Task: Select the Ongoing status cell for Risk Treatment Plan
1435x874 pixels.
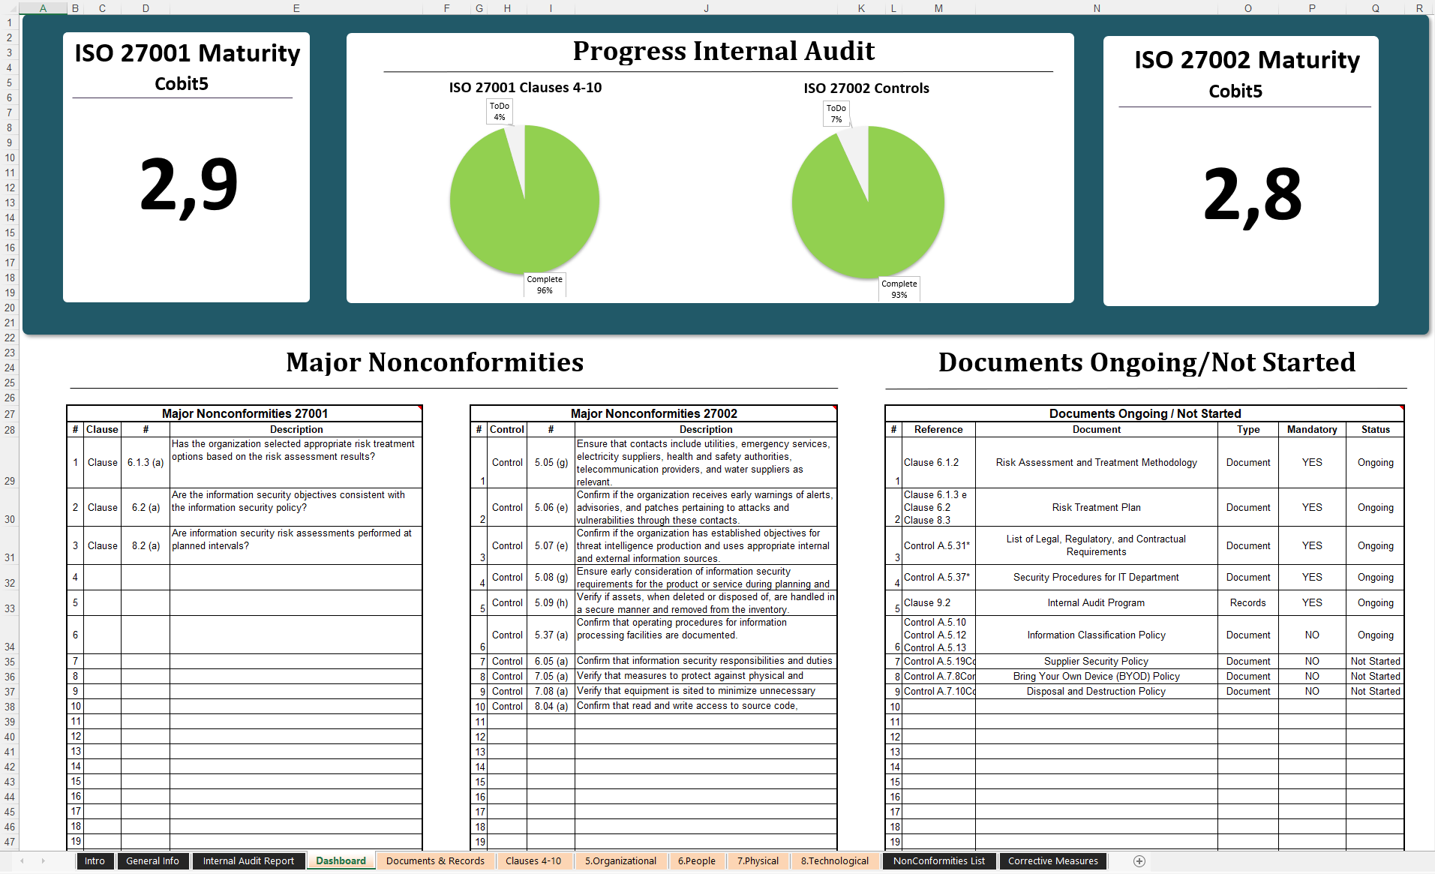Action: (1375, 507)
